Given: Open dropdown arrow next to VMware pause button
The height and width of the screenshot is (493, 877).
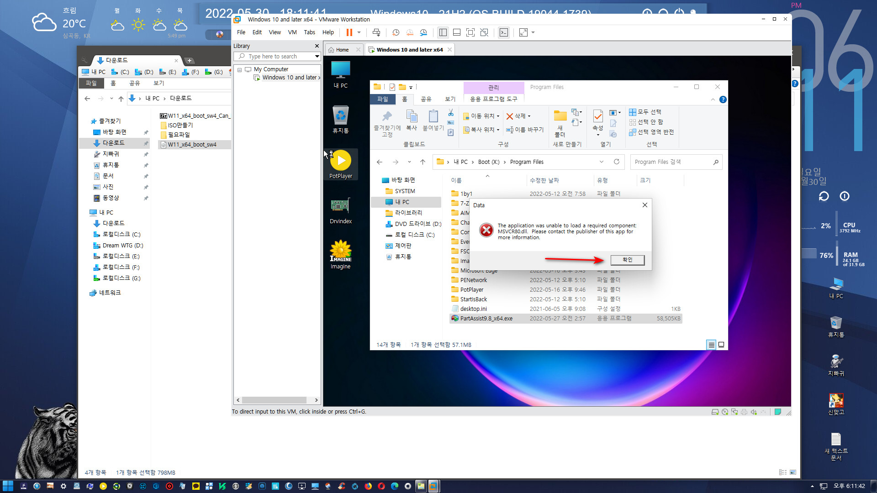Looking at the screenshot, I should pyautogui.click(x=359, y=32).
